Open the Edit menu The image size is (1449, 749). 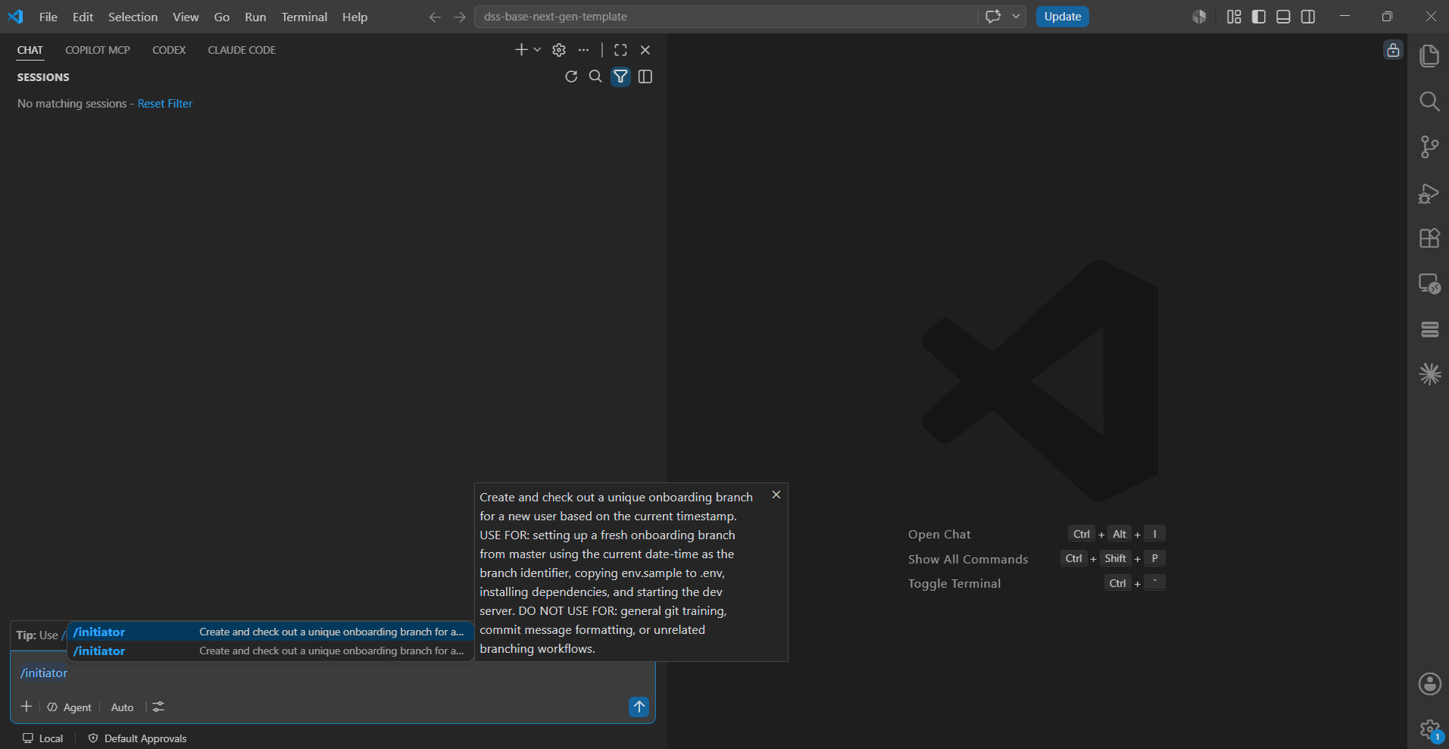click(x=83, y=17)
